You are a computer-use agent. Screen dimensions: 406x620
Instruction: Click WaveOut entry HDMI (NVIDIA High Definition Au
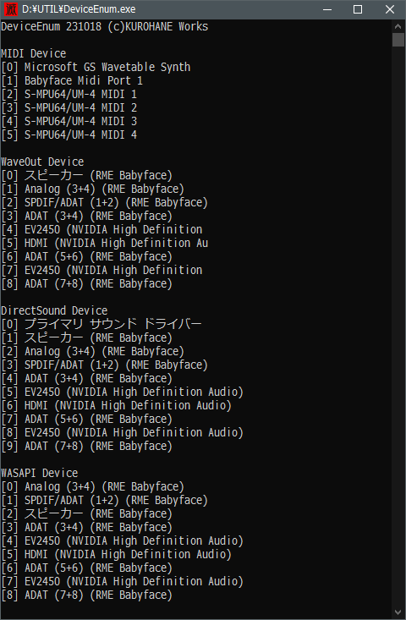coord(105,243)
